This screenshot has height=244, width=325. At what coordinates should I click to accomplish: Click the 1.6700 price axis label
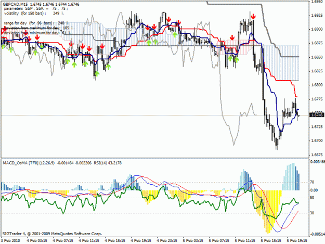(317, 141)
